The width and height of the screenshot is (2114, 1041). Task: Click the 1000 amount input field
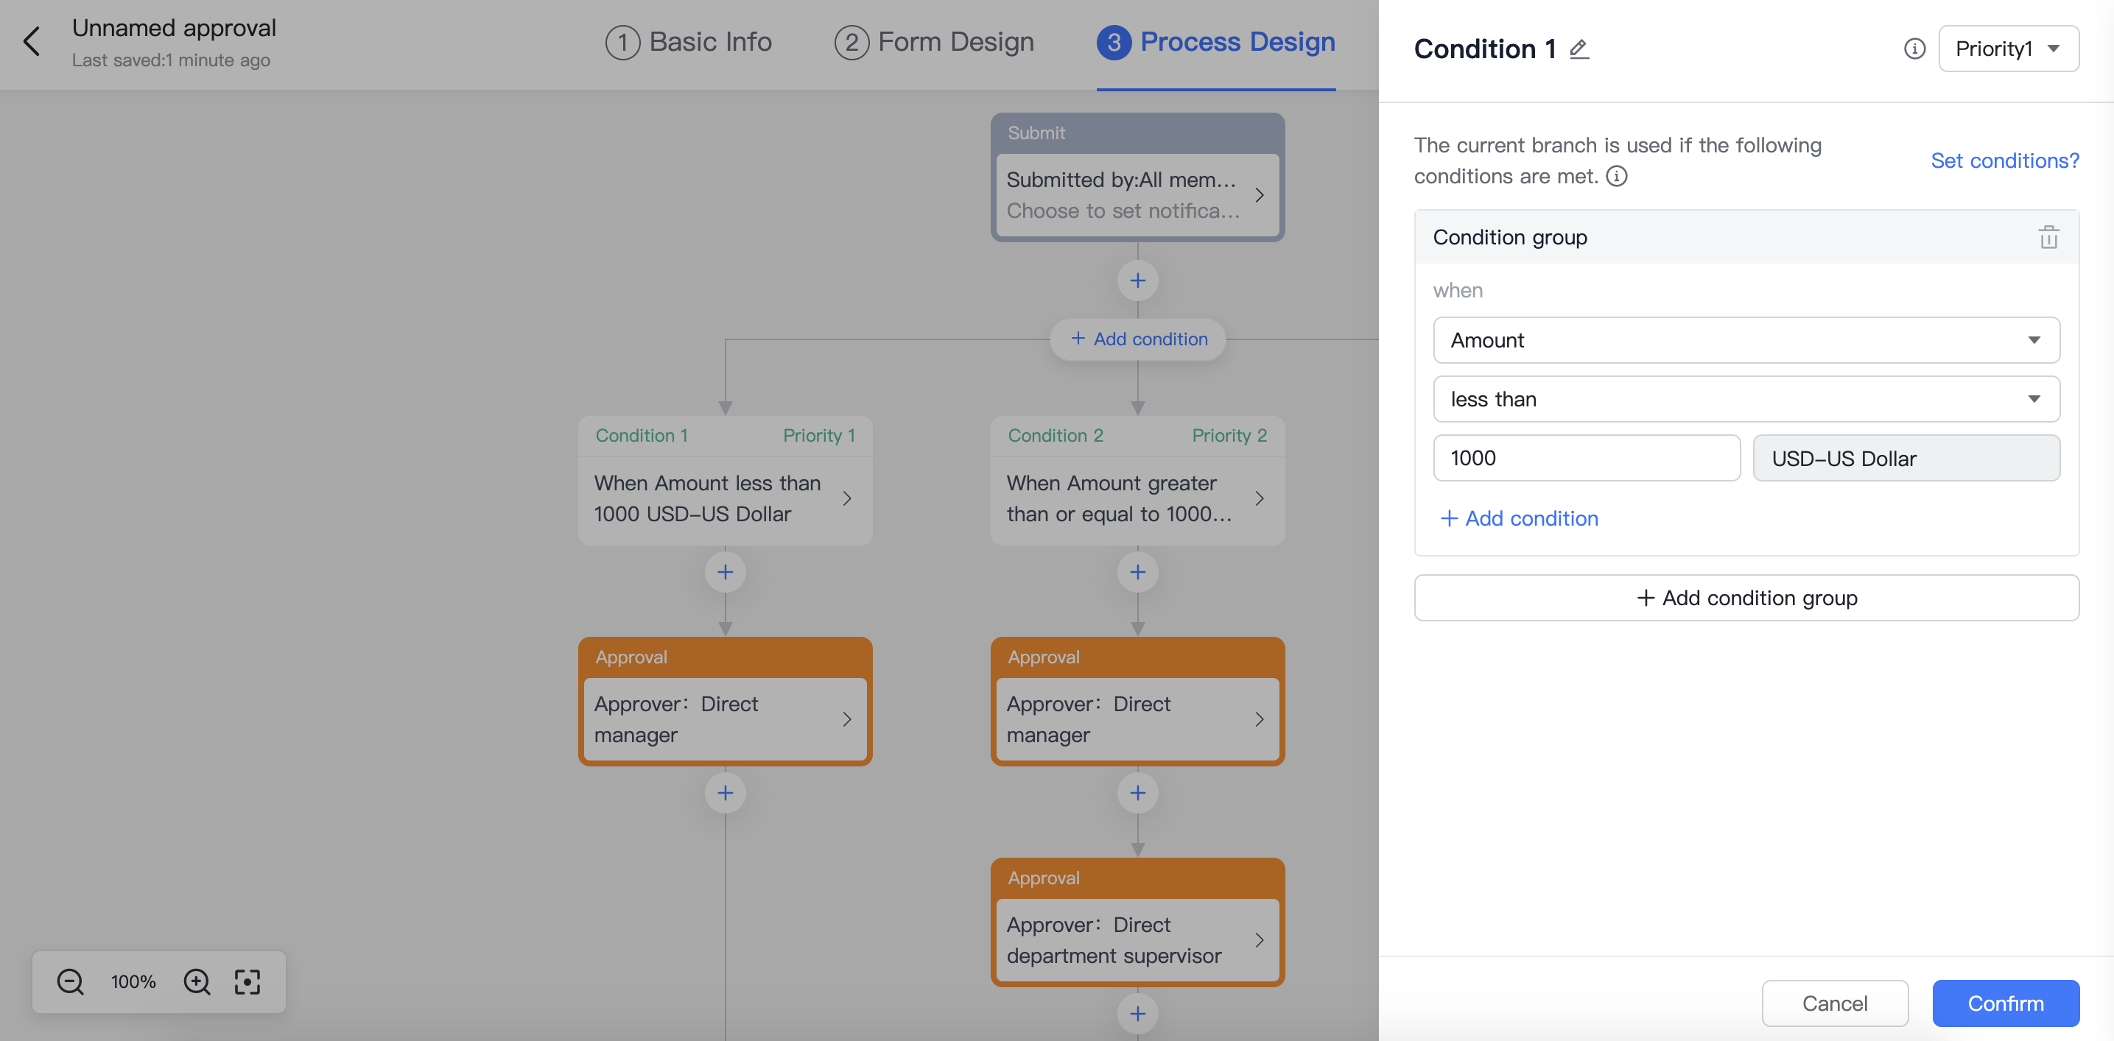pos(1587,458)
